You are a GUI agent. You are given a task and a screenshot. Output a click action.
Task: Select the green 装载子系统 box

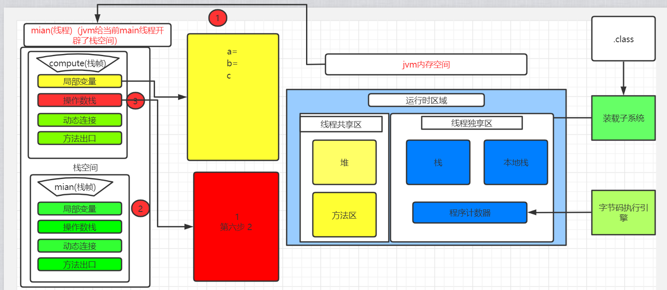pos(624,118)
